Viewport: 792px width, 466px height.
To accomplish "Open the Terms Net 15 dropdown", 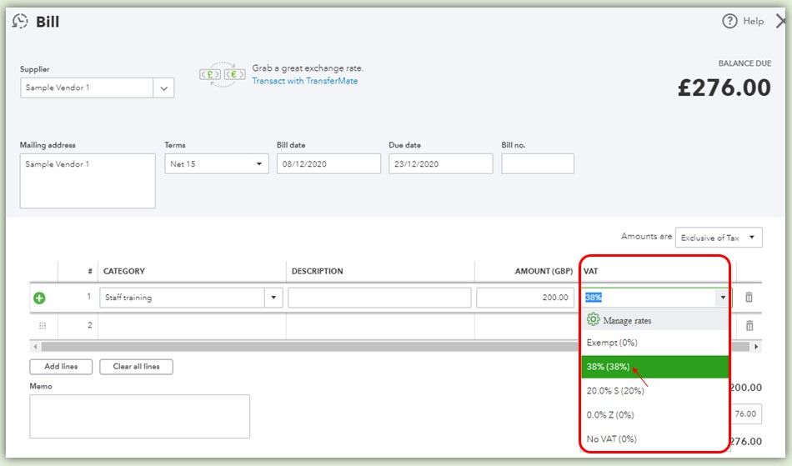I will [x=217, y=164].
